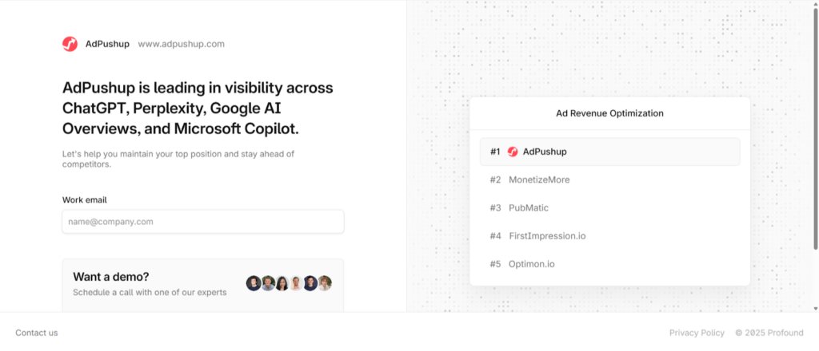Open the Privacy Policy link
This screenshot has height=351, width=819.
coord(697,333)
